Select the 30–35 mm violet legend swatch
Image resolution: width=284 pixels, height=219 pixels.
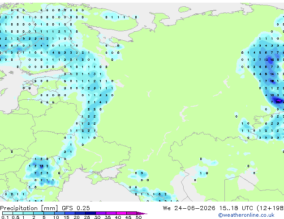[x=100, y=213]
